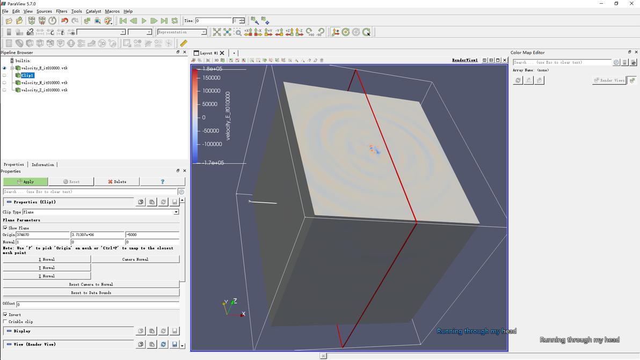Uncheck the Show Plane checkbox
This screenshot has height=360, width=640.
click(x=5, y=228)
